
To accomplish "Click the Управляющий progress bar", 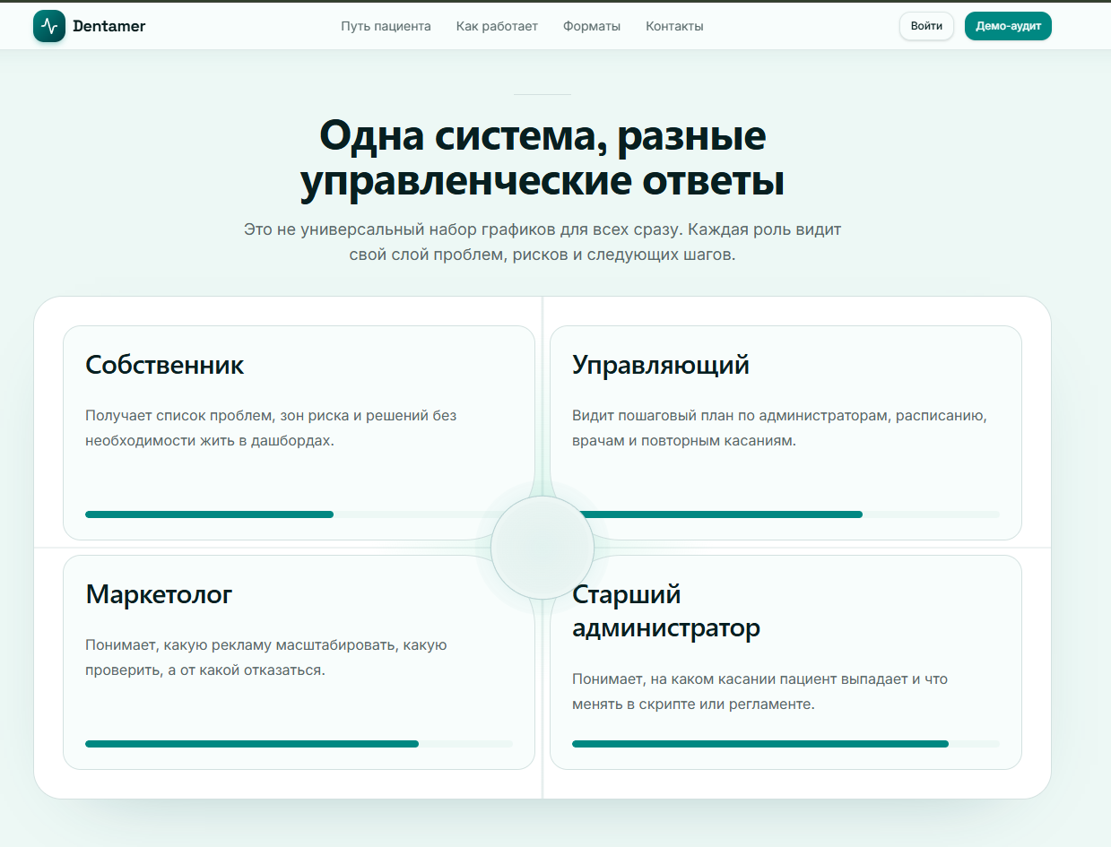I will pos(786,514).
